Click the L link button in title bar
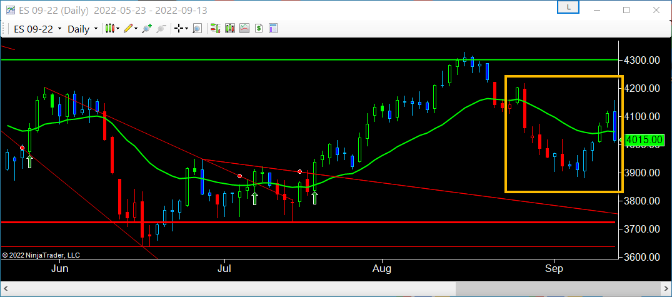This screenshot has height=297, width=672. tap(568, 8)
